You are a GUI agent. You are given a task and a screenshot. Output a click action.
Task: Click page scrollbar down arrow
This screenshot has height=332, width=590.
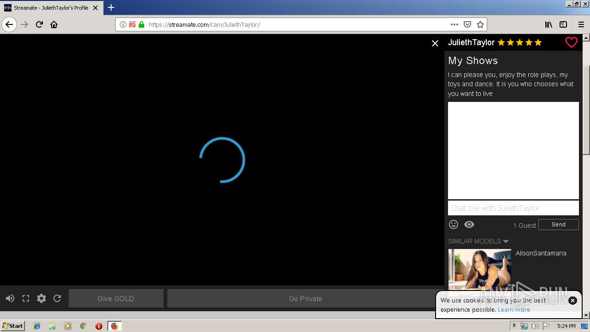tap(586, 315)
